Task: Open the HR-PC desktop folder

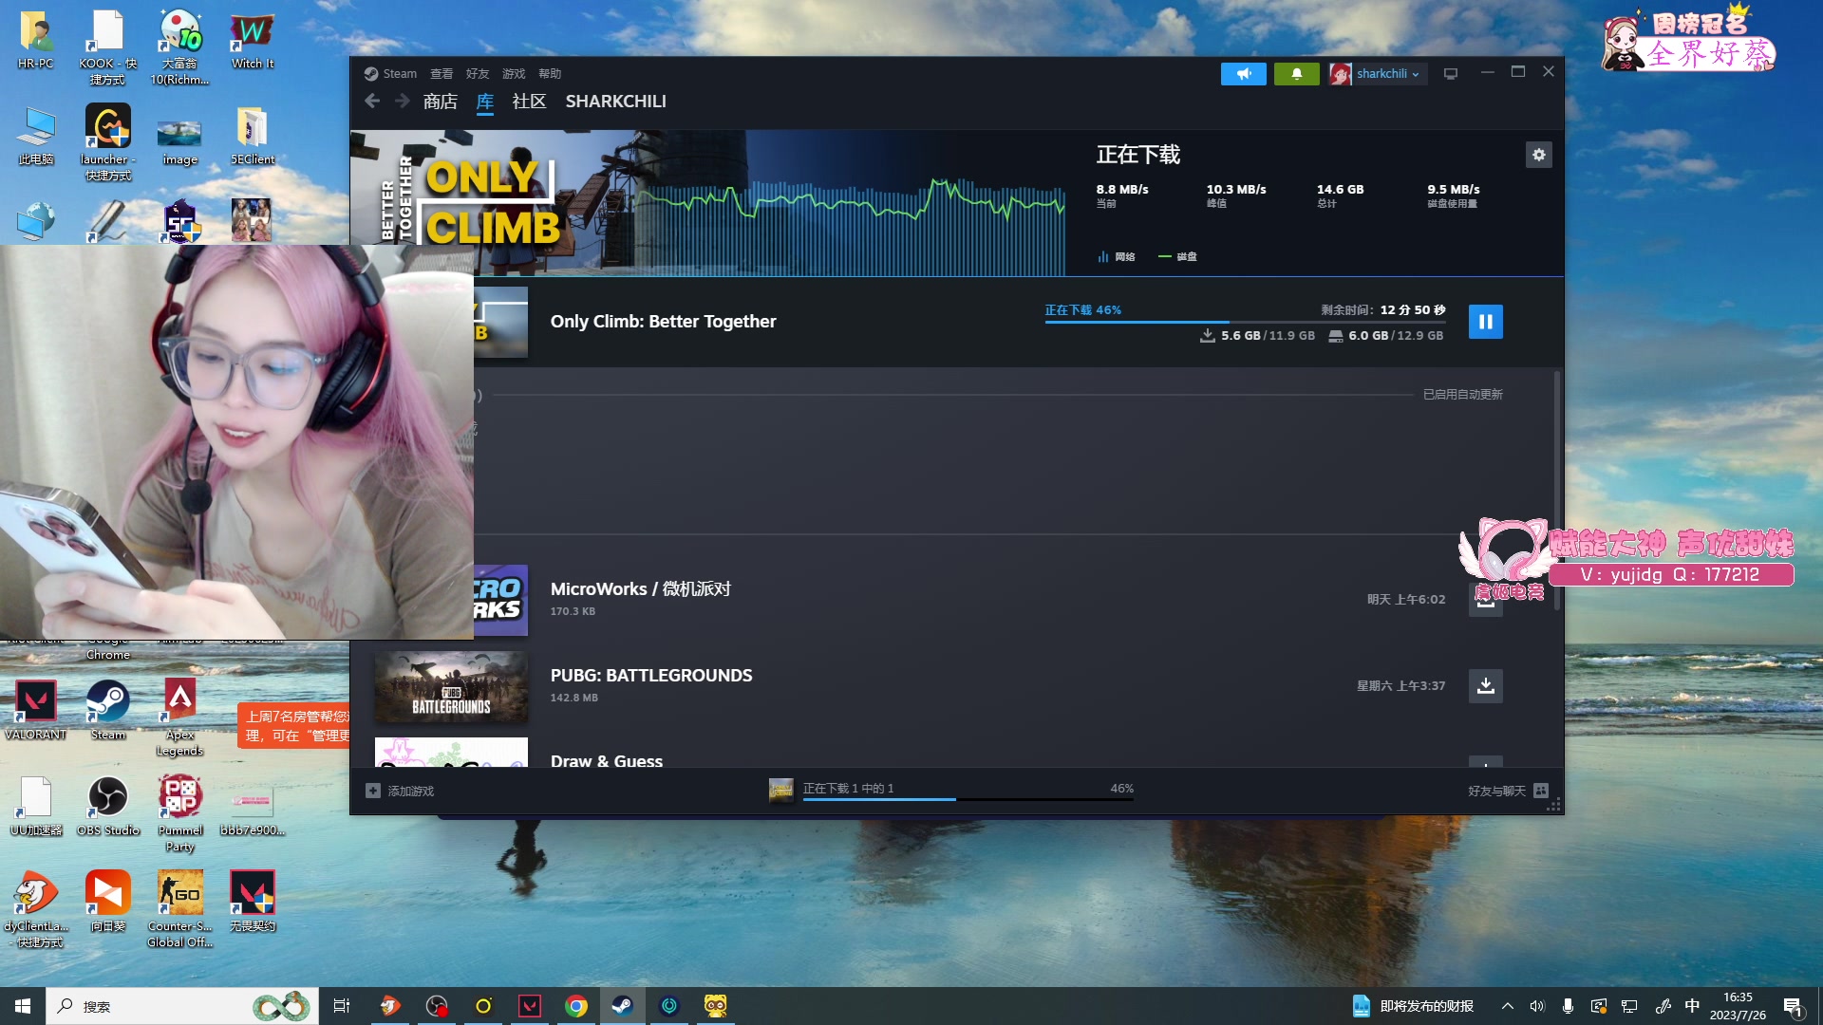Action: click(x=36, y=40)
